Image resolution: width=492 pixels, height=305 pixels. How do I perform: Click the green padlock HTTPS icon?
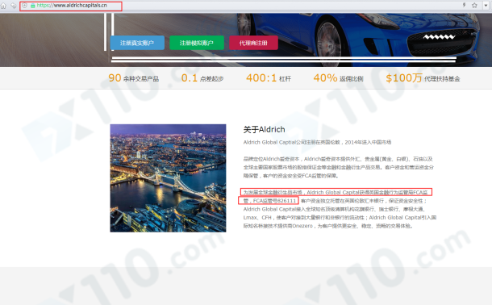[32, 6]
